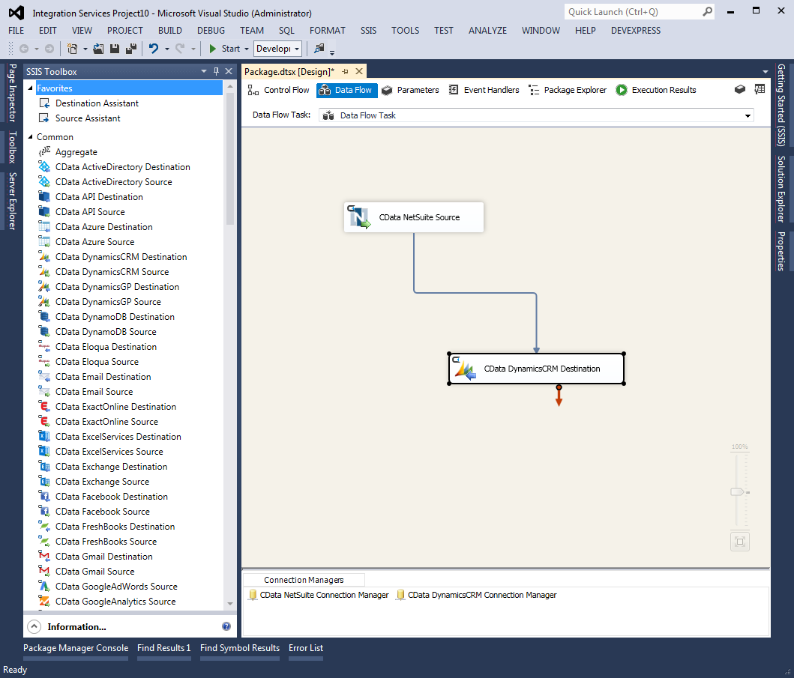
Task: Open the SSIS menu
Action: [x=368, y=31]
